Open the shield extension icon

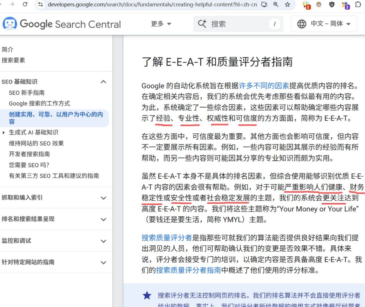coord(332,4)
